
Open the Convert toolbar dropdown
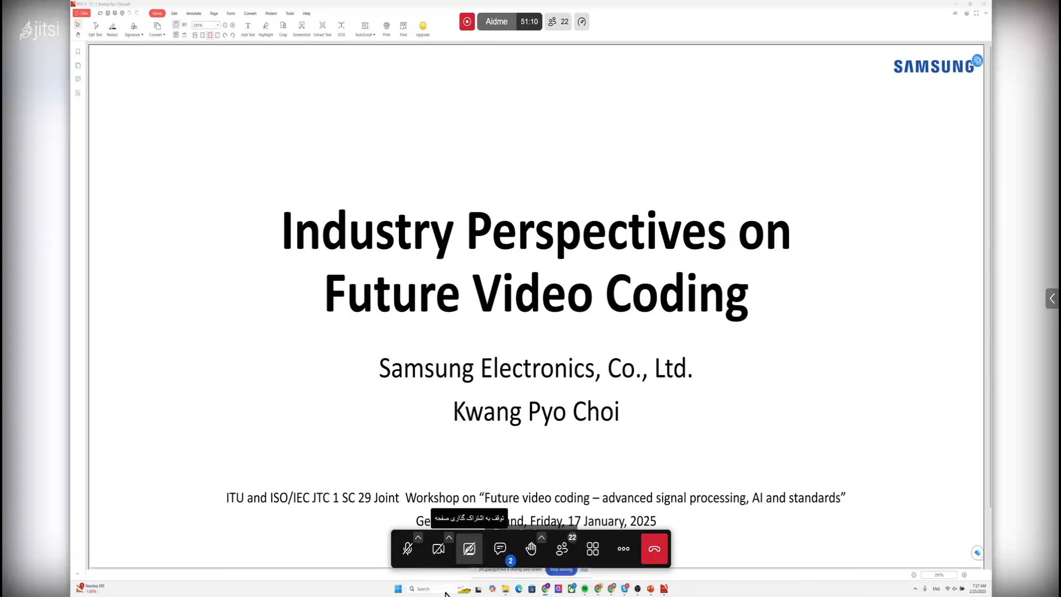157,29
